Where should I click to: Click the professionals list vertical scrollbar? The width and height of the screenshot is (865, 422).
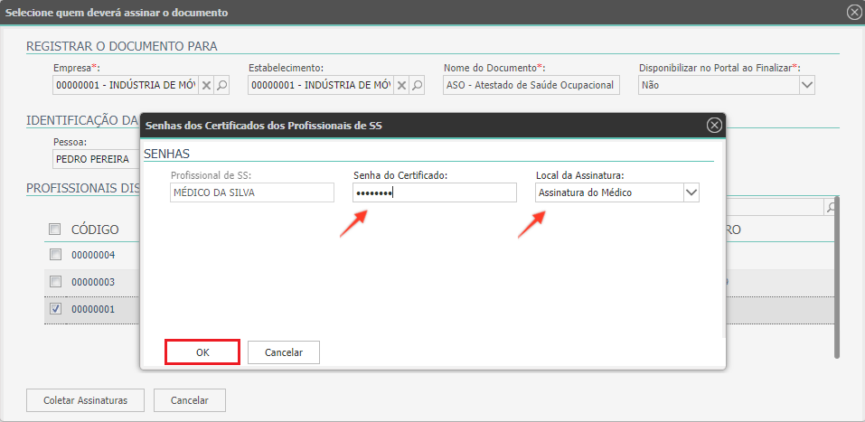[x=837, y=277]
